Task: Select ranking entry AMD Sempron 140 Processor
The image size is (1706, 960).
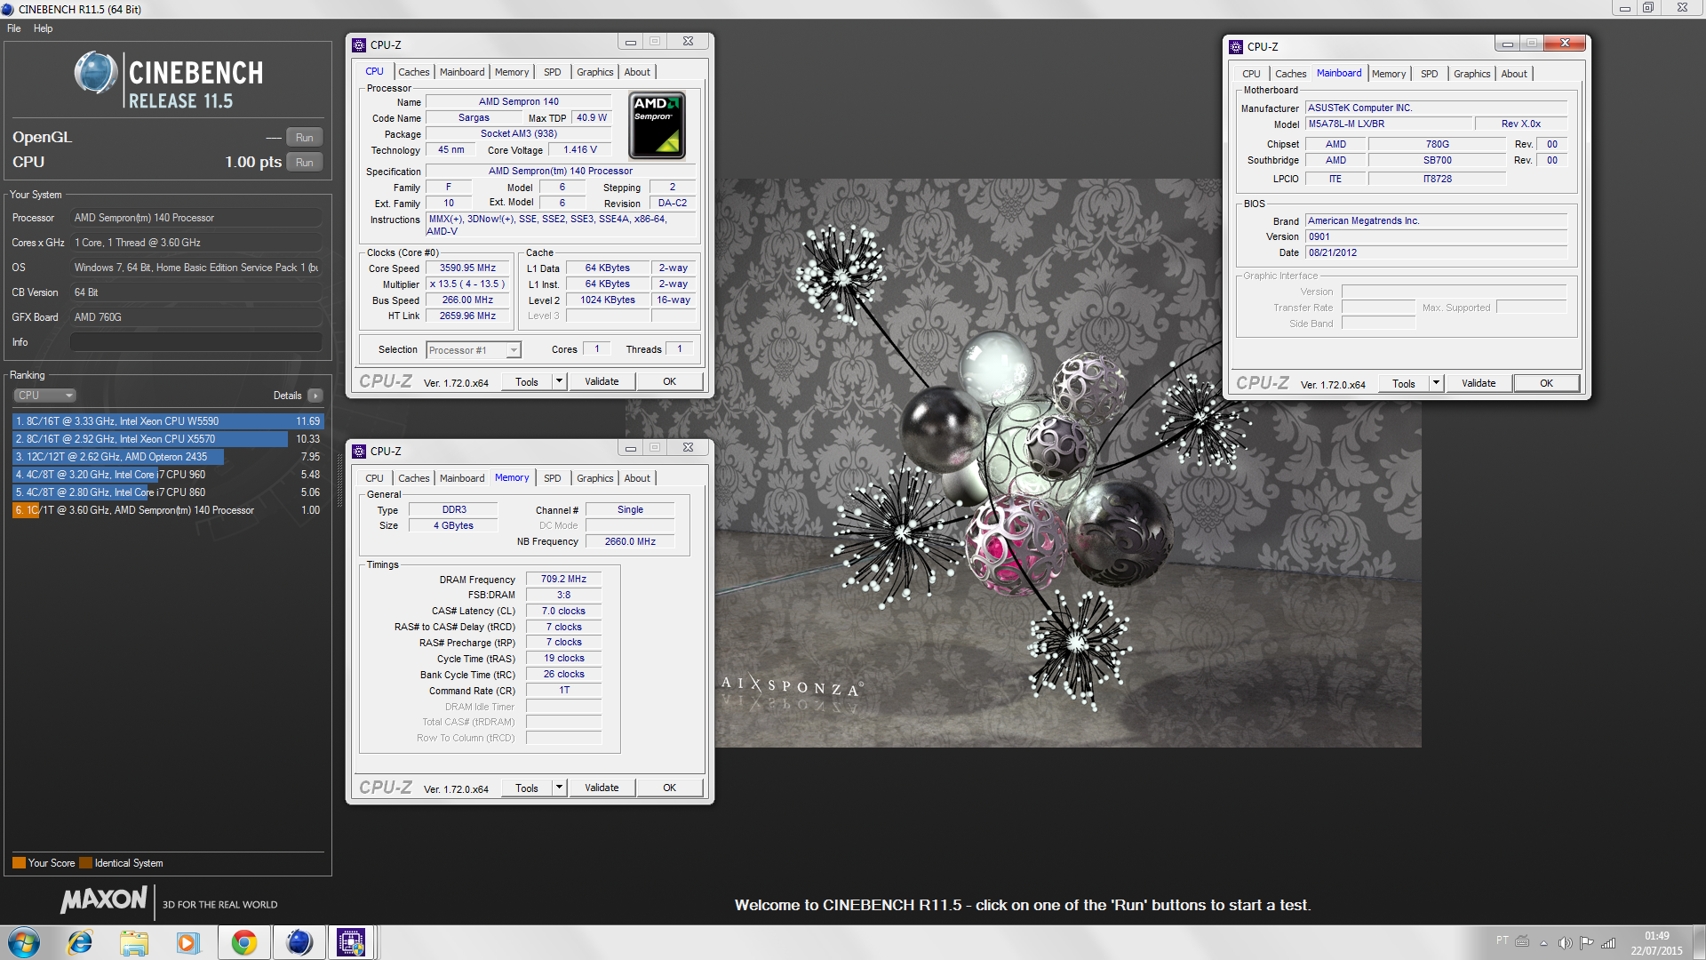Action: coord(167,510)
